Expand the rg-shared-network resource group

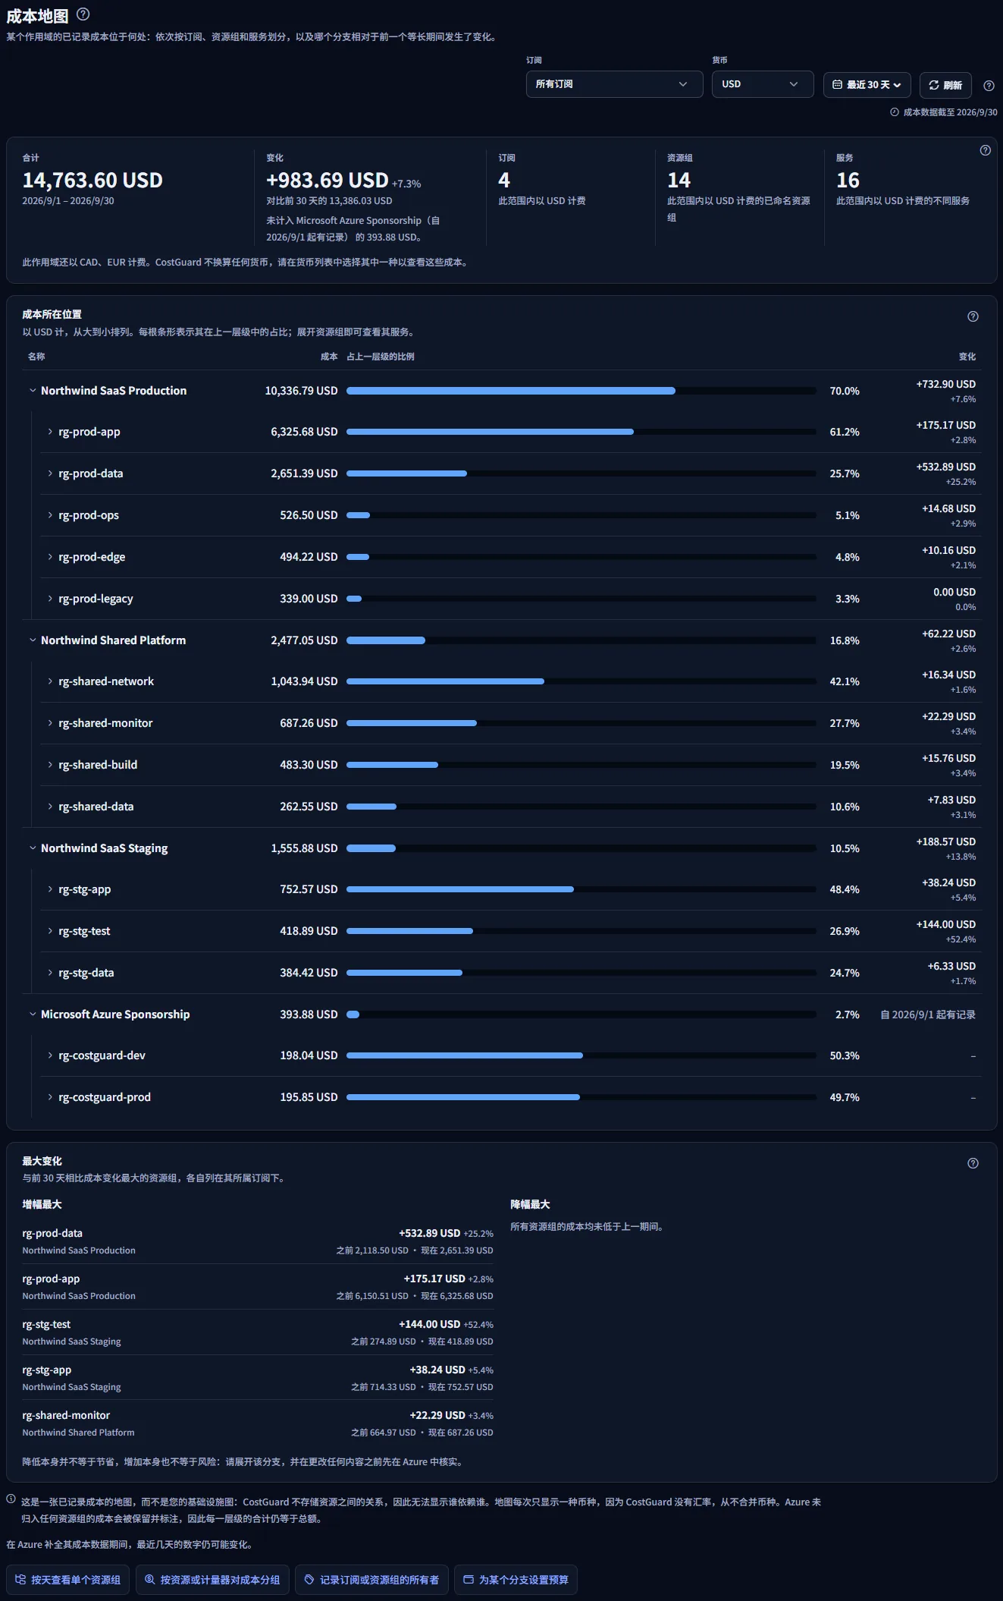pyautogui.click(x=50, y=681)
